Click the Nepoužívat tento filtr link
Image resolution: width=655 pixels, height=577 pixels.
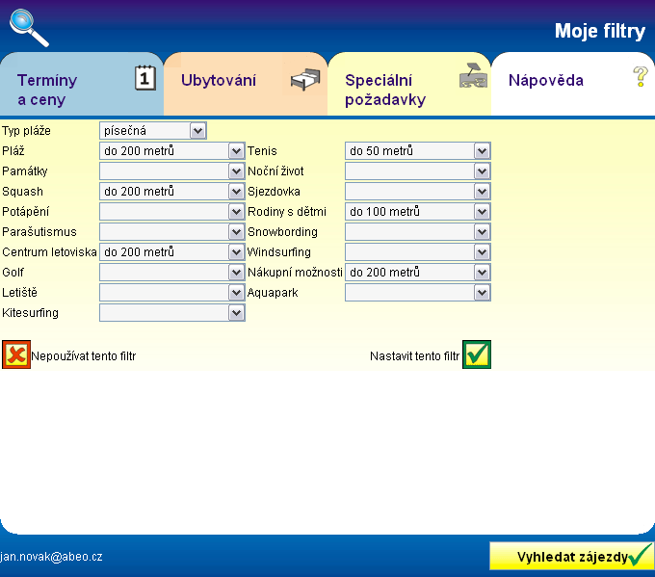pyautogui.click(x=84, y=355)
